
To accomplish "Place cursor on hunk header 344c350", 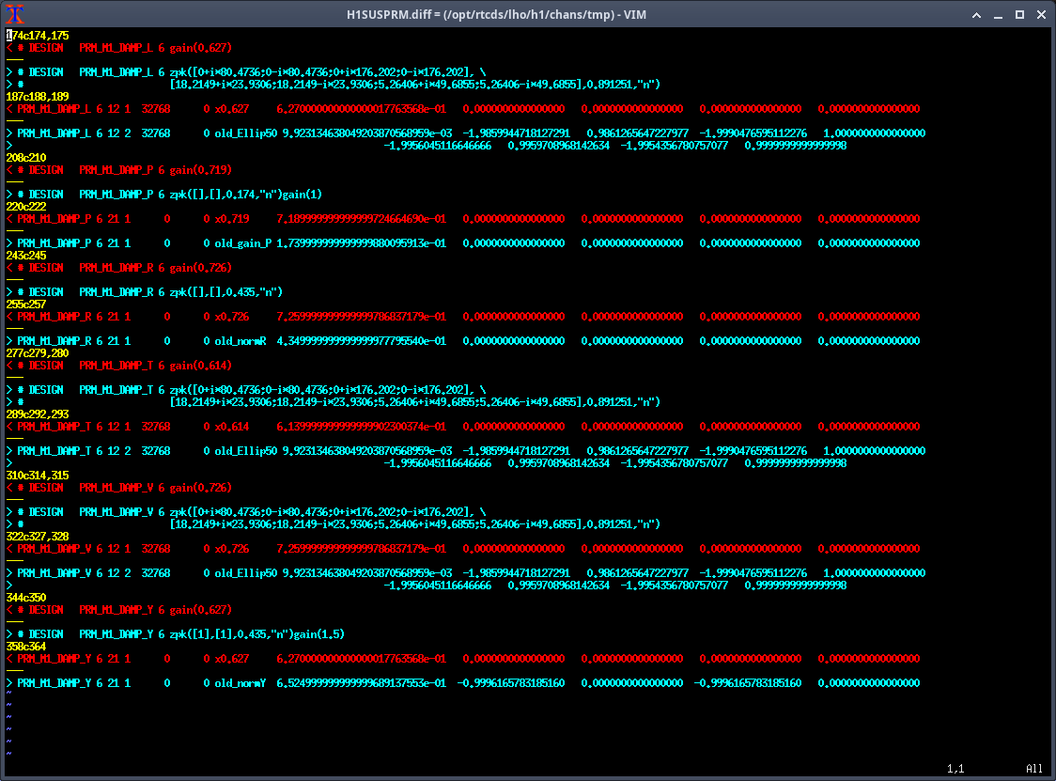I will click(25, 597).
